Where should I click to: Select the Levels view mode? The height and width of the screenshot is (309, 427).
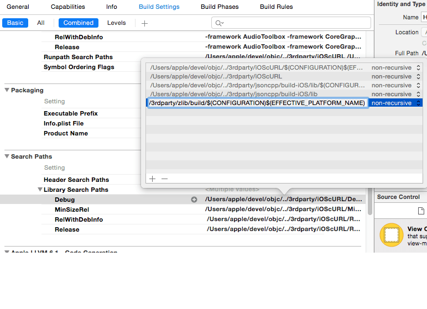pos(116,23)
